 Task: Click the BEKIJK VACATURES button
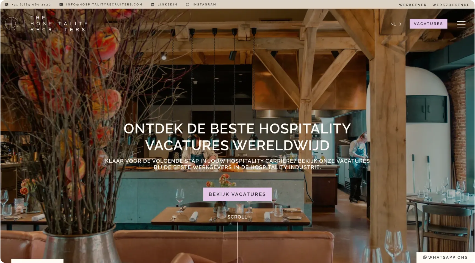coord(237,194)
